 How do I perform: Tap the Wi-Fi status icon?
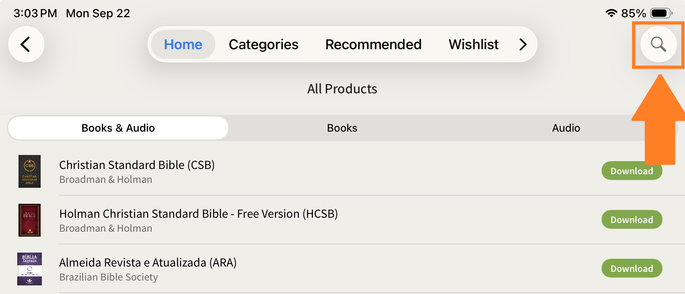611,13
